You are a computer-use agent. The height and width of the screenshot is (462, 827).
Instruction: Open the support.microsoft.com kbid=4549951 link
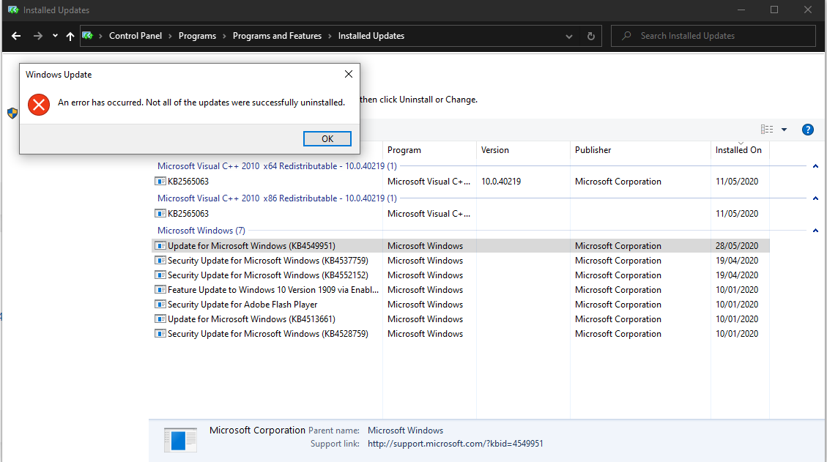[455, 444]
